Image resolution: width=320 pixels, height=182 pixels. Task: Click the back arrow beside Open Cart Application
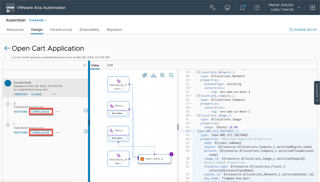7,48
